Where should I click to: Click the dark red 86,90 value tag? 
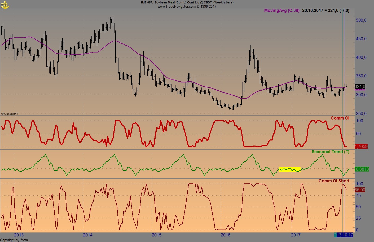(x=360, y=190)
